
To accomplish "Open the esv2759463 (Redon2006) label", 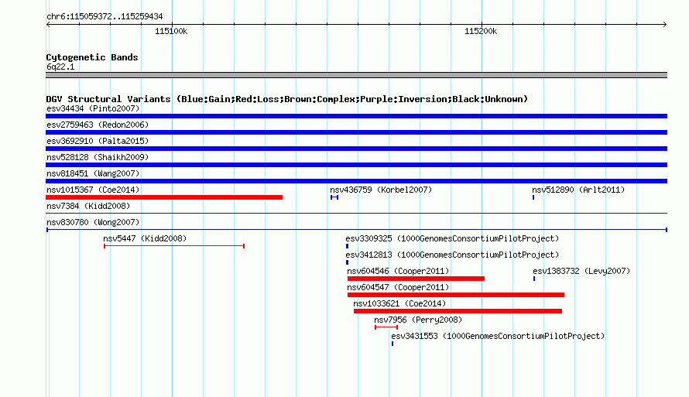I will [x=98, y=125].
